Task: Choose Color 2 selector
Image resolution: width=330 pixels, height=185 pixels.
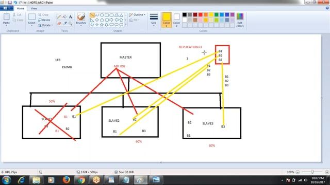Action: click(176, 20)
